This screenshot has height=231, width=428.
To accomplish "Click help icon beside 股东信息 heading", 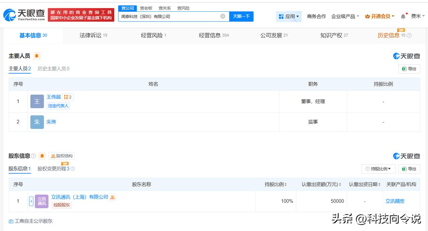I will (x=33, y=156).
